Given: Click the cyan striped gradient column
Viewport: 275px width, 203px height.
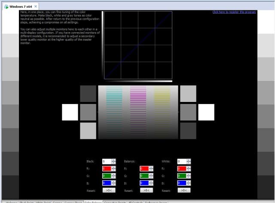Looking at the screenshot, I should point(114,112).
